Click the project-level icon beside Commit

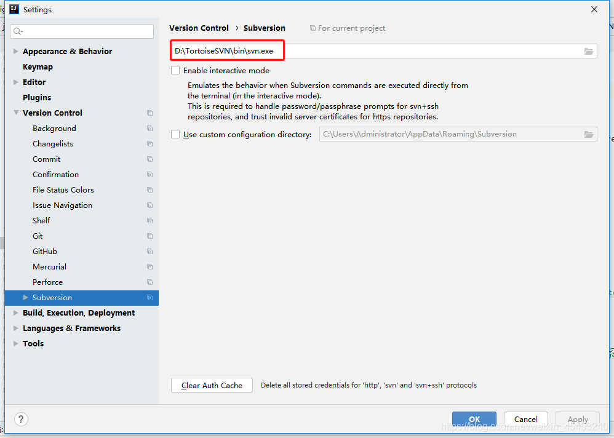click(150, 159)
